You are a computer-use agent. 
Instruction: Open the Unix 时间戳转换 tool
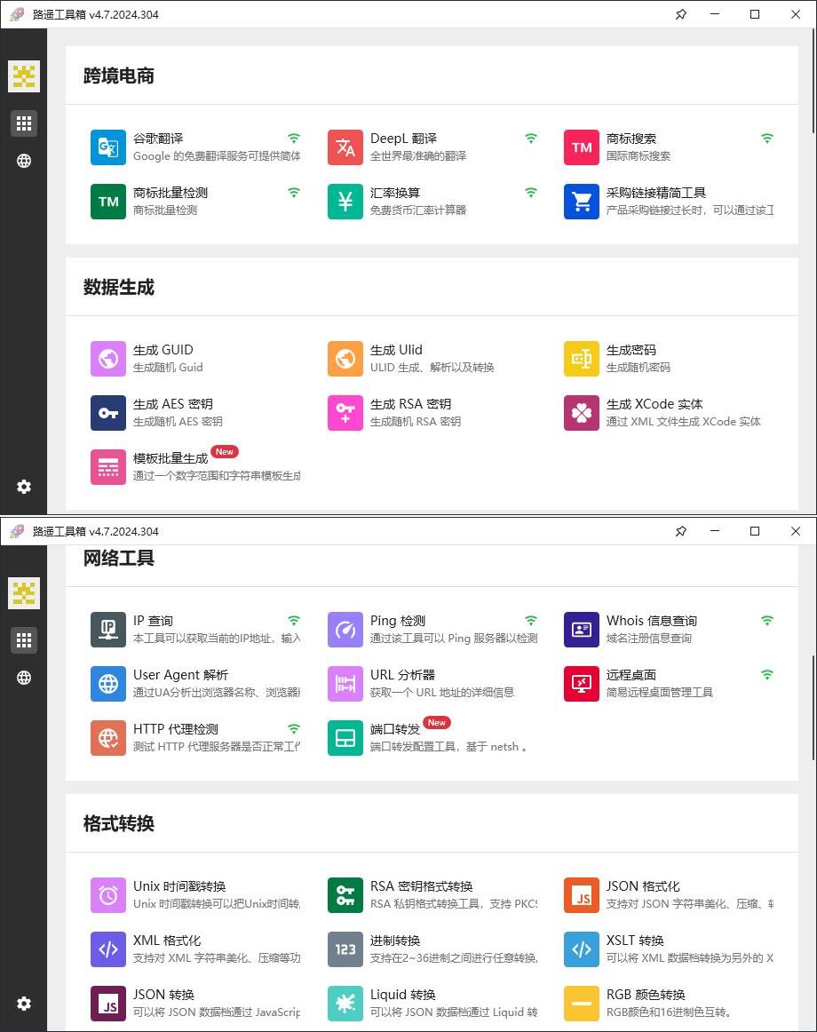pos(107,895)
